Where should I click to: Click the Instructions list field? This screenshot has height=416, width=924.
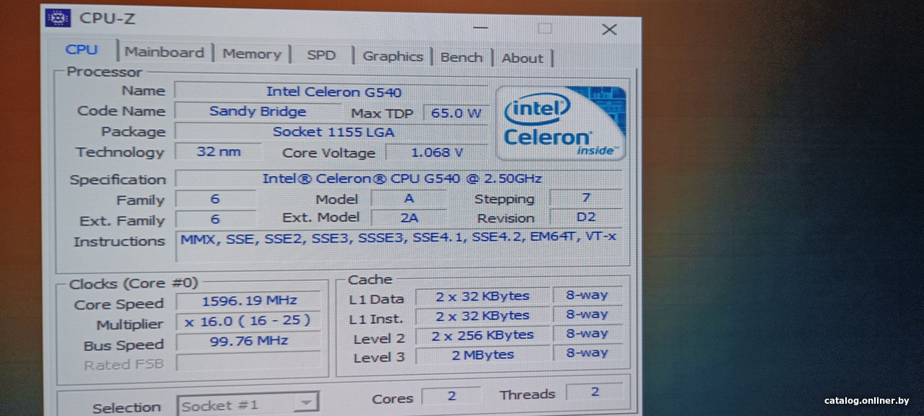pyautogui.click(x=398, y=247)
